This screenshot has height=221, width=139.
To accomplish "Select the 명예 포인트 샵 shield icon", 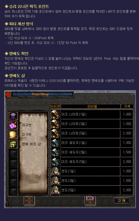I will click(13, 116).
